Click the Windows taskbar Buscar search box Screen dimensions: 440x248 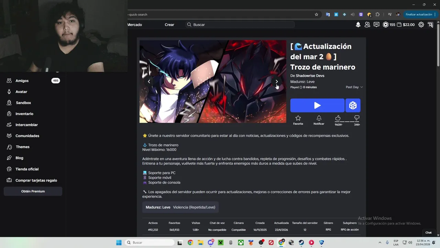click(150, 242)
